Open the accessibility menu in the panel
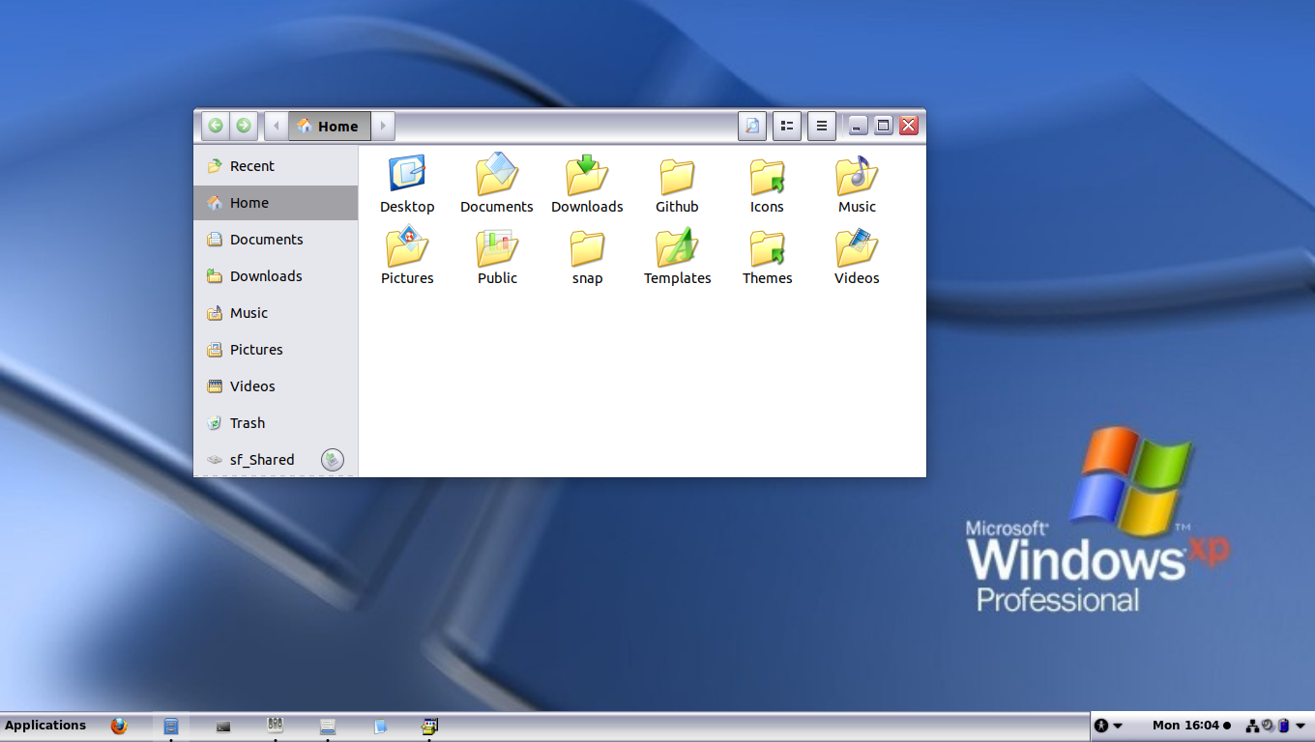The image size is (1315, 742). [1108, 726]
